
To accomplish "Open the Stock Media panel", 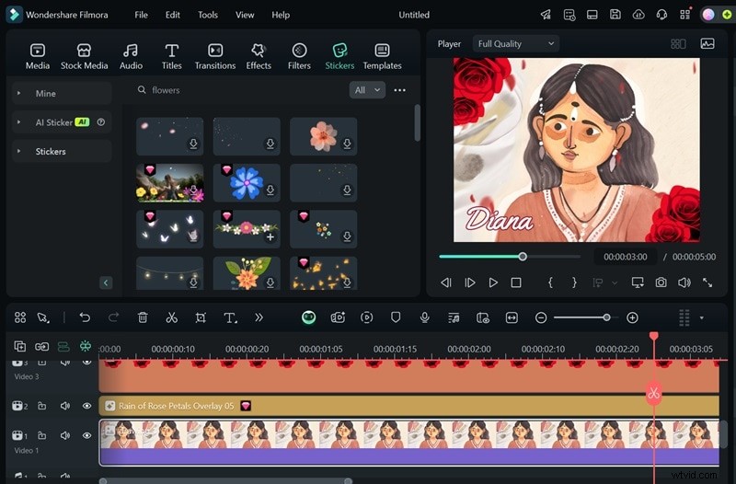I will click(x=84, y=56).
